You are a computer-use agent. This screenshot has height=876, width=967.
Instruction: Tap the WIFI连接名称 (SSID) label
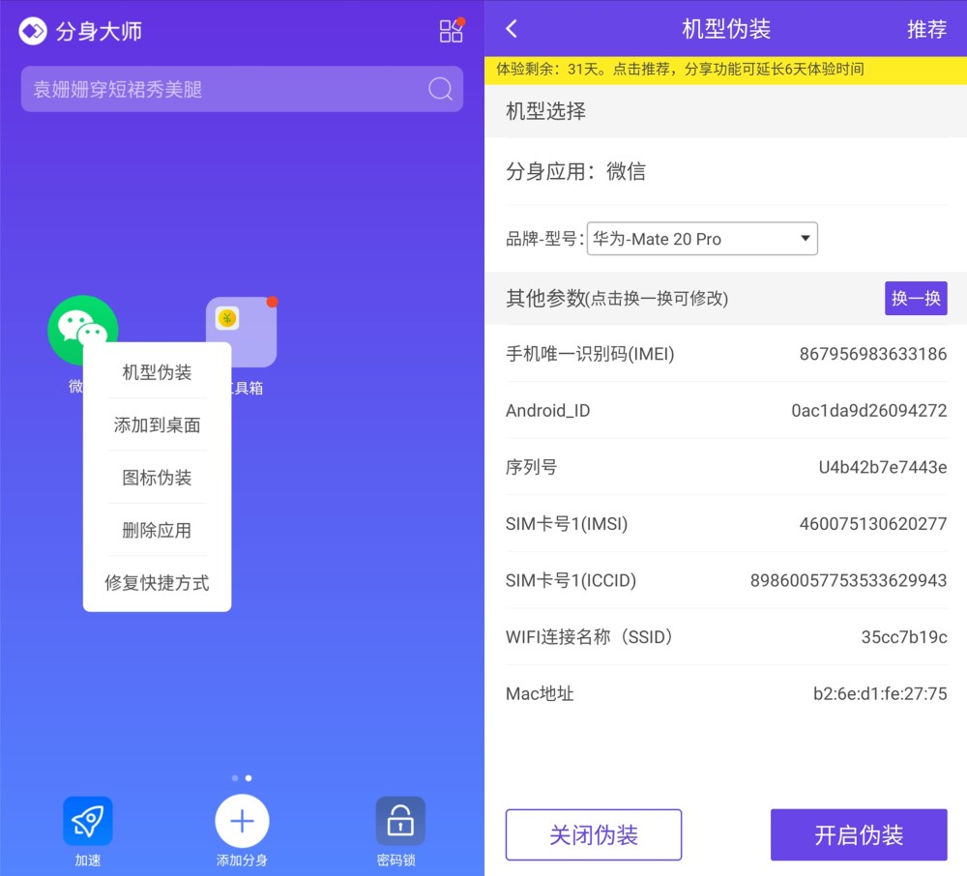point(589,637)
